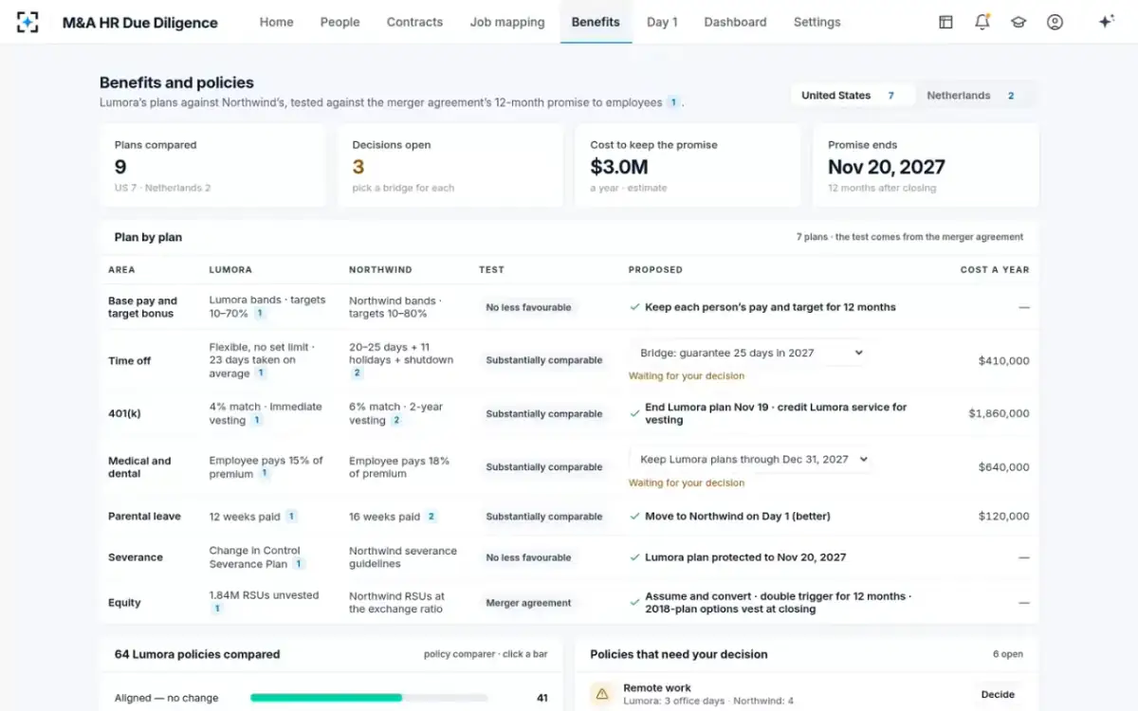Viewport: 1138px width, 711px height.
Task: Click the Plans compared card
Action: tap(212, 166)
